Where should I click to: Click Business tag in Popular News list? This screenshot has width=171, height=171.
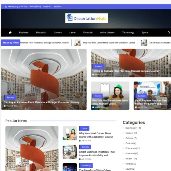pos(85,147)
